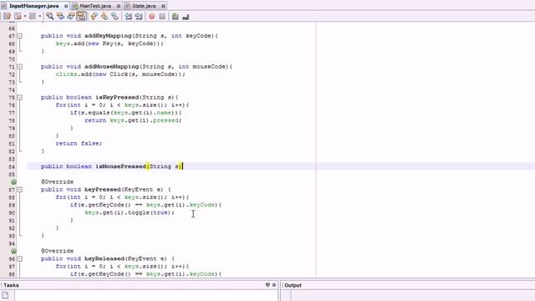Collapse the keyPressed method fold
The height and width of the screenshot is (301, 535).
pyautogui.click(x=20, y=190)
